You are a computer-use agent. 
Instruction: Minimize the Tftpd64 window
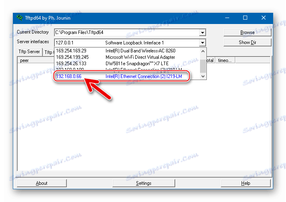[x=227, y=18]
